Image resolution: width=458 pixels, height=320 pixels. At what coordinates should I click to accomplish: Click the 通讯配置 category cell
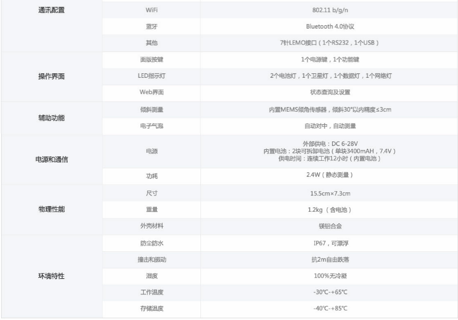(51, 10)
